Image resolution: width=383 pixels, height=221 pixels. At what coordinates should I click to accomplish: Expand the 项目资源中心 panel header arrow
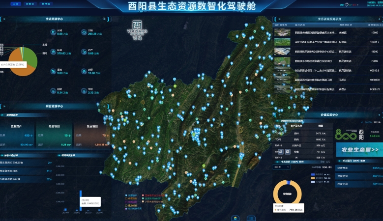pyautogui.click(x=5, y=106)
